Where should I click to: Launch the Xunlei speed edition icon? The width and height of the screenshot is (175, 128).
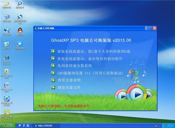coord(20,44)
